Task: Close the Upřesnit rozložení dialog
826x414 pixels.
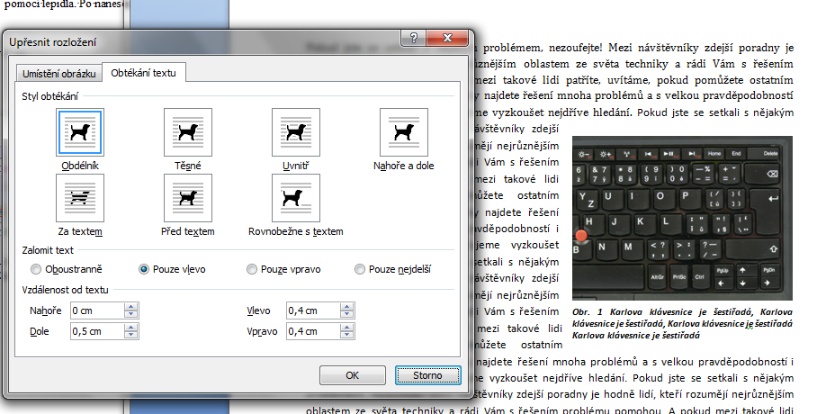Action: (x=447, y=38)
